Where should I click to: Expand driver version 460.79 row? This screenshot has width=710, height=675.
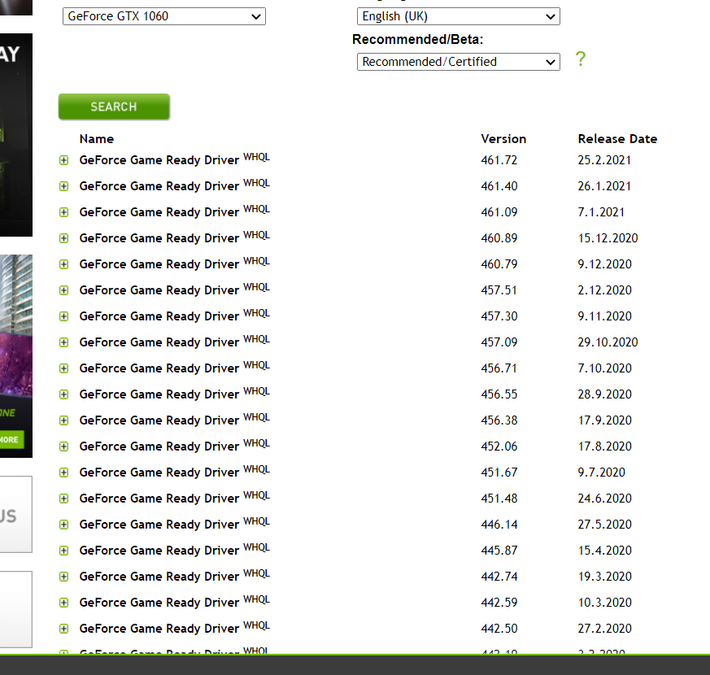(64, 264)
